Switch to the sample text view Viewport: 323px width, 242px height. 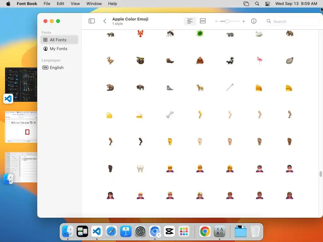(x=190, y=21)
